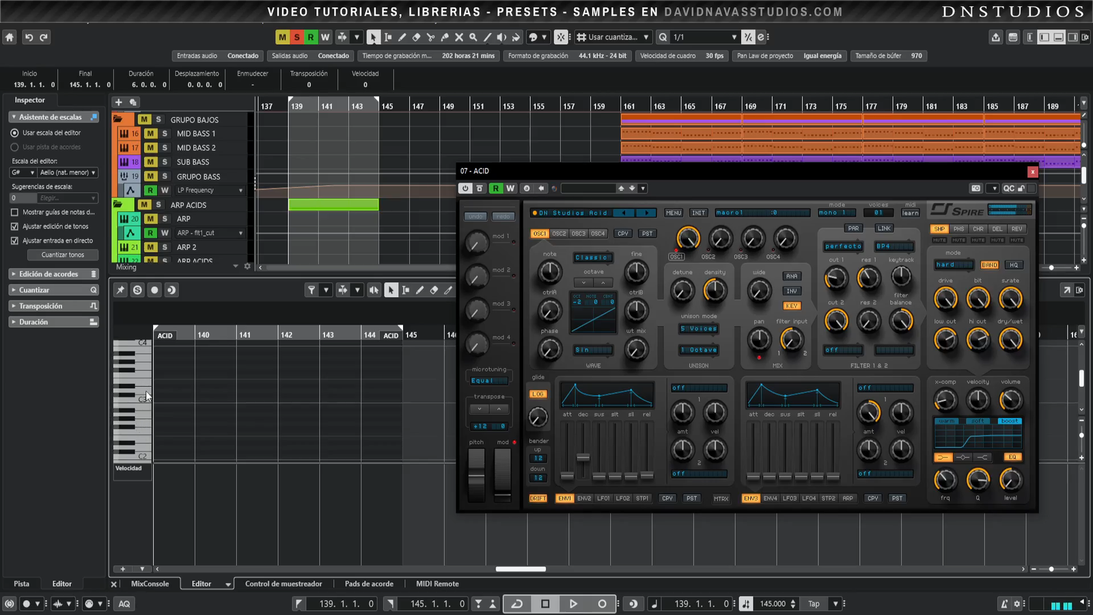Select Usar pista de acordes radio option

click(14, 147)
